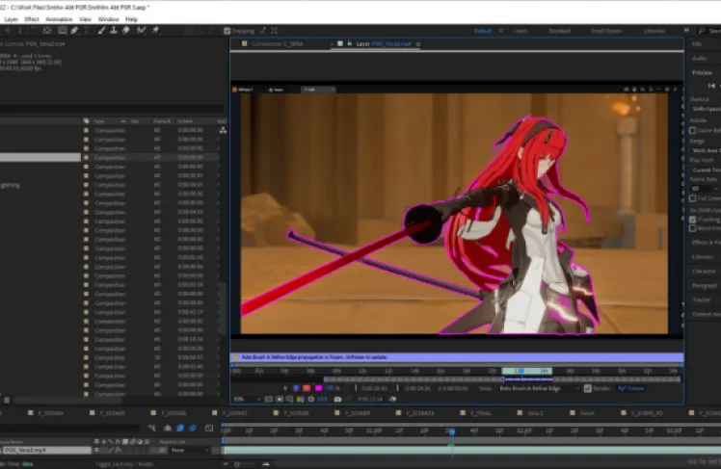Toggle the shy layers hide icon
Screen dimensions: 721x469
pyautogui.click(x=168, y=429)
